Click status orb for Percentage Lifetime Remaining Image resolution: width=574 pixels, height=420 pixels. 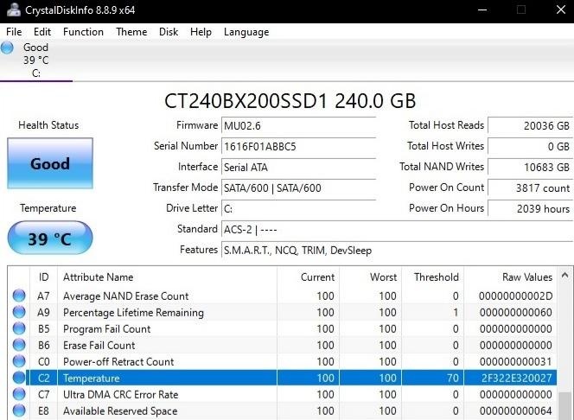click(x=19, y=312)
